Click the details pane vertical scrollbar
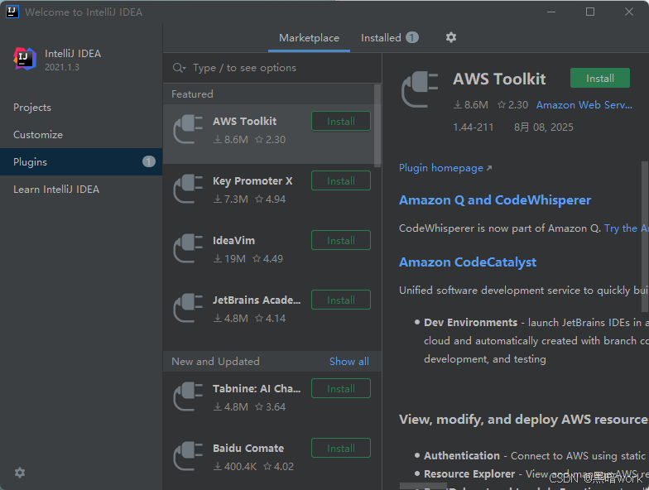Viewport: 649px width, 490px height. point(644,237)
